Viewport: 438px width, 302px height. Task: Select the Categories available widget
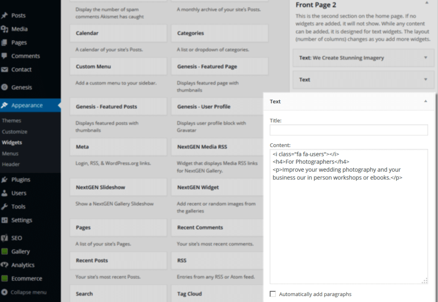pyautogui.click(x=219, y=33)
